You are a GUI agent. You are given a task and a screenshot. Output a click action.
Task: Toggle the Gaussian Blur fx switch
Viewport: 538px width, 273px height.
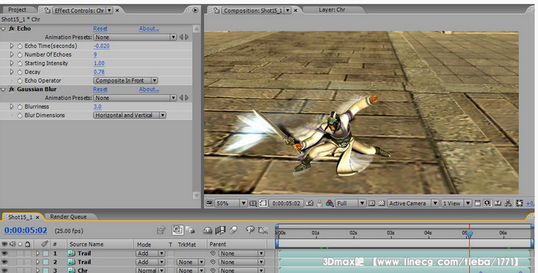(11, 89)
